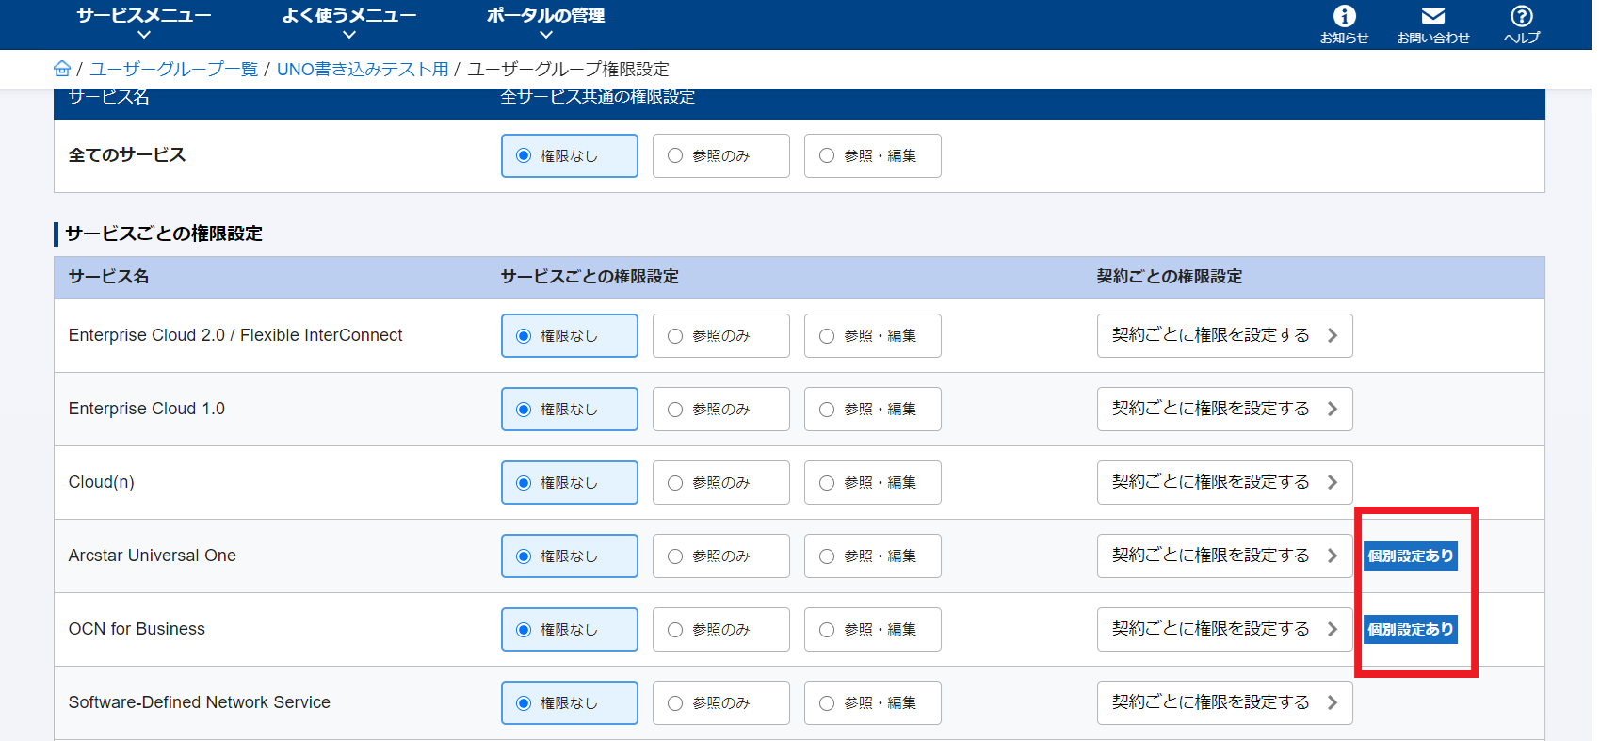Click the Software-Defined Network Service name
The height and width of the screenshot is (741, 1616).
200,702
